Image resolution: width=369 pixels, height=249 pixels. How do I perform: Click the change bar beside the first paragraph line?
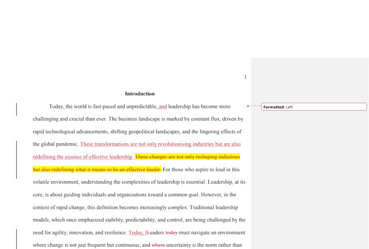coord(16,109)
